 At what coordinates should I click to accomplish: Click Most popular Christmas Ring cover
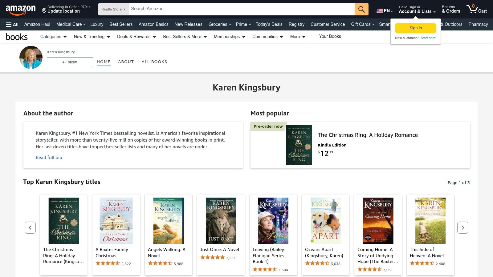pos(299,145)
